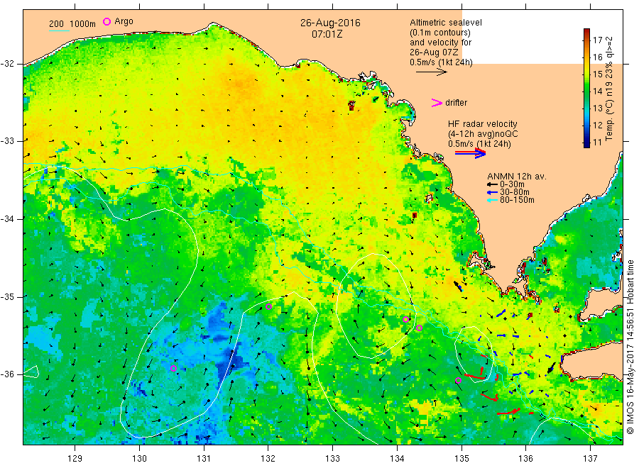Click the 131 longitude axis label
639x468 pixels.
[x=204, y=459]
